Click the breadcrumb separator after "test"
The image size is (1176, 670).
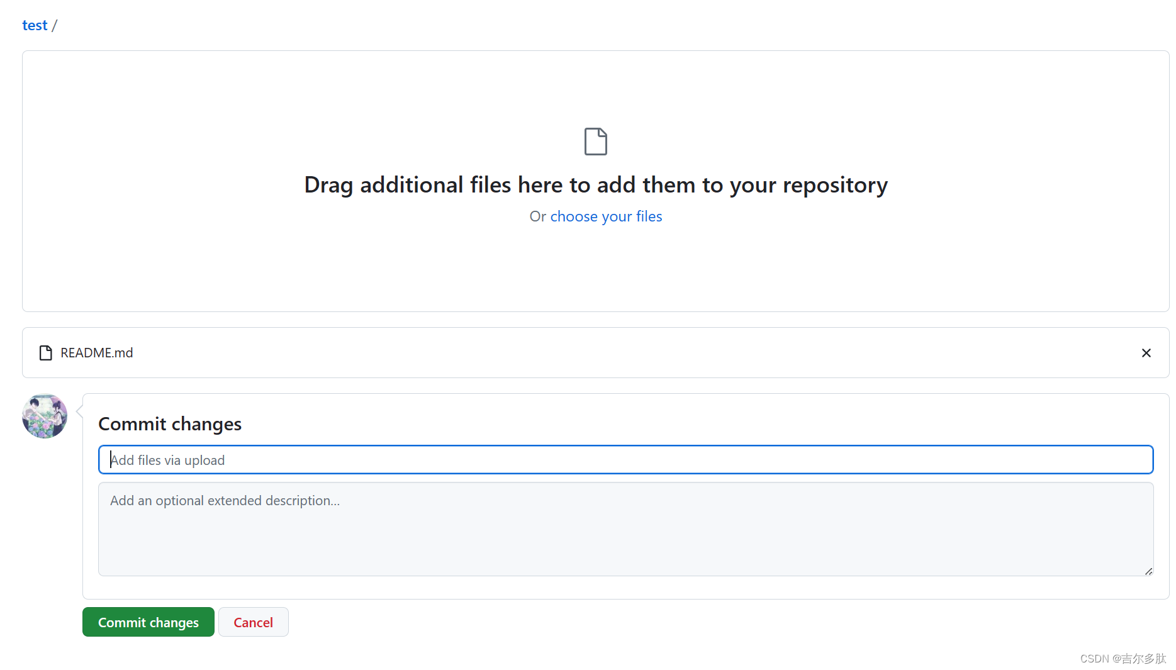[x=55, y=25]
